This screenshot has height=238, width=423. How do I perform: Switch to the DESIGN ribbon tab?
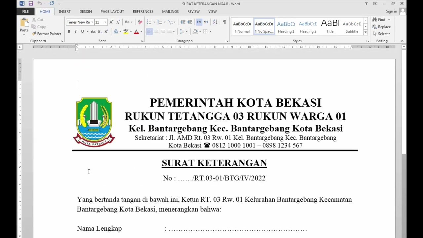(x=86, y=12)
